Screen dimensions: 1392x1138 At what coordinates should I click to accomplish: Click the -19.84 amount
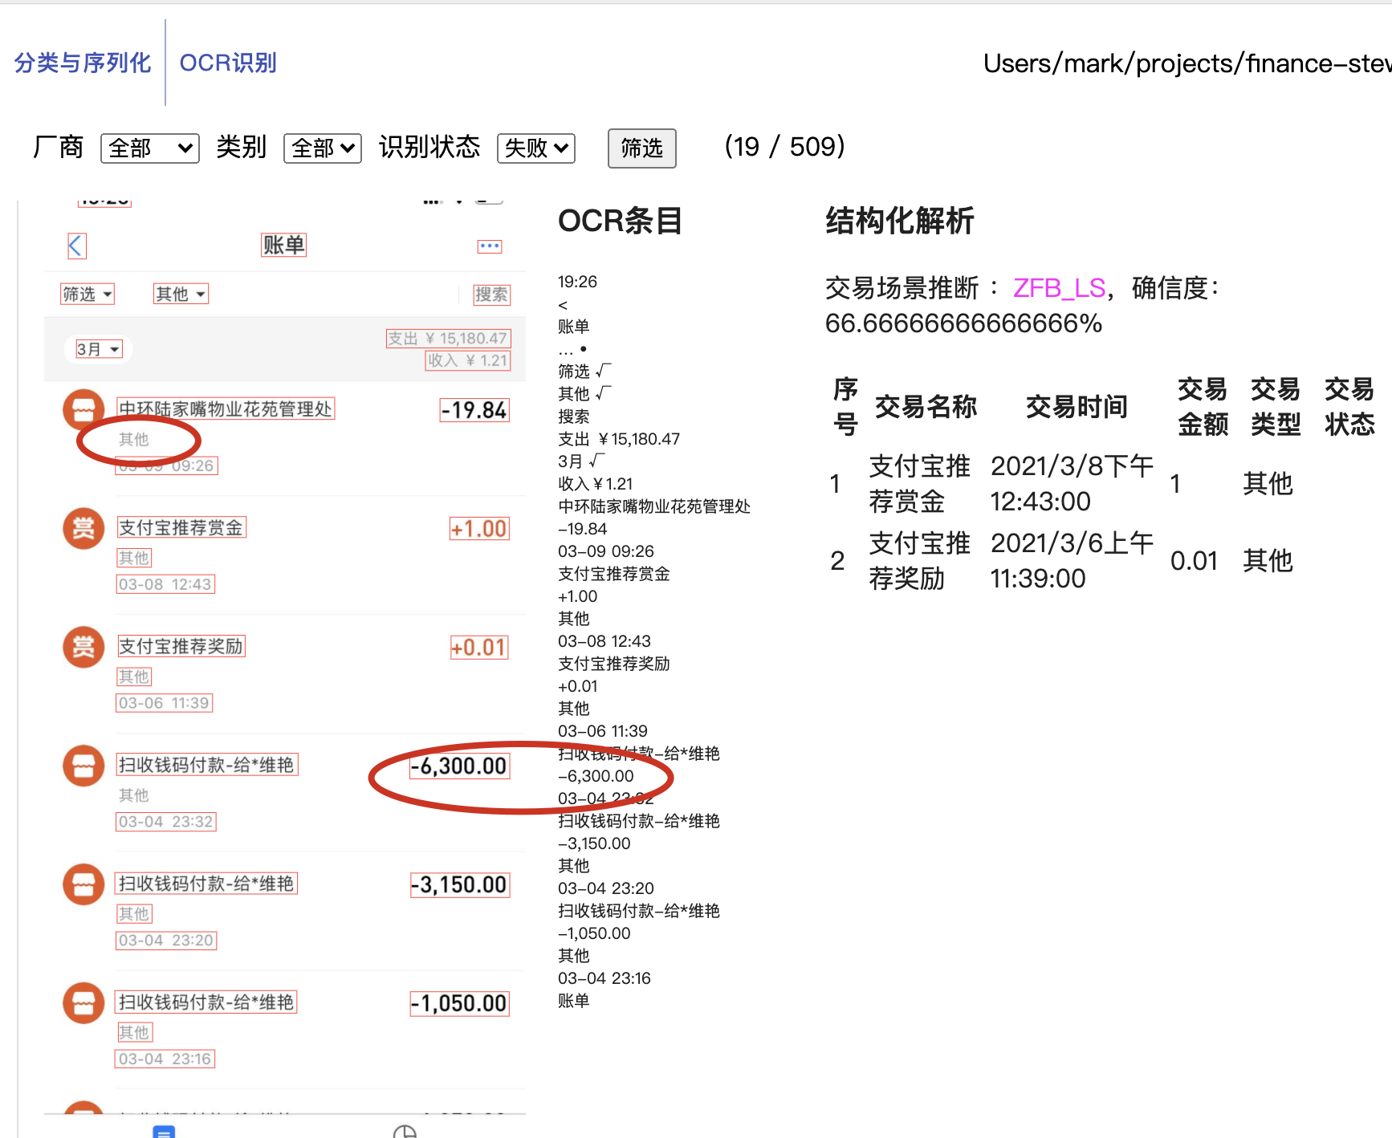tap(474, 410)
